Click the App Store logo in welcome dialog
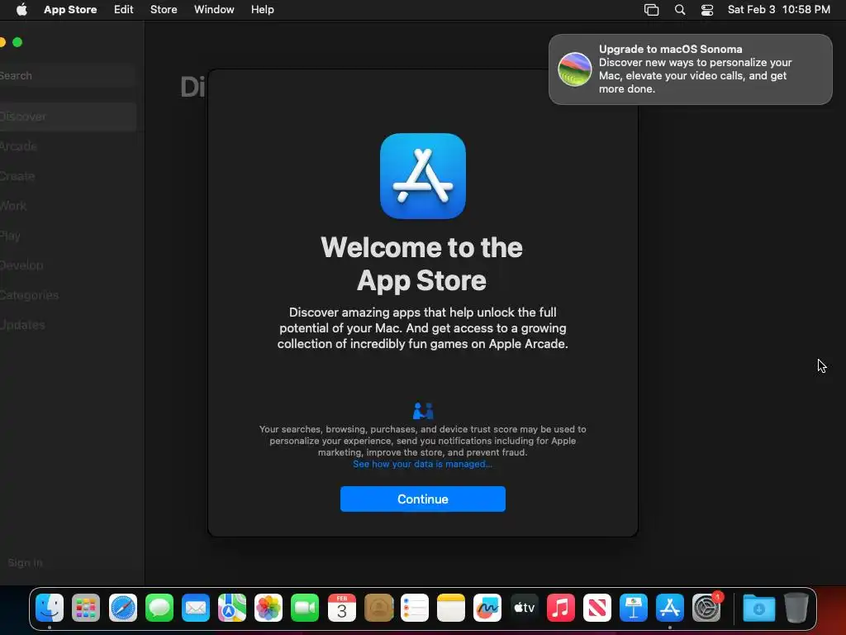Viewport: 846px width, 635px height. tap(422, 176)
